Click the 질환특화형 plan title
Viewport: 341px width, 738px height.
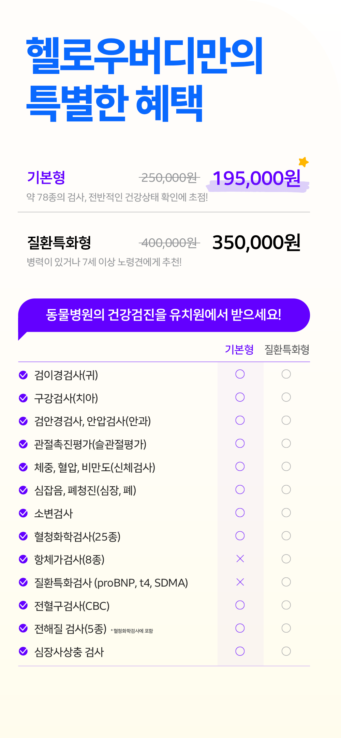click(59, 242)
